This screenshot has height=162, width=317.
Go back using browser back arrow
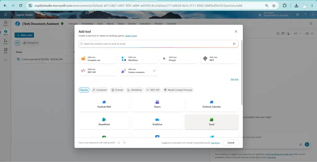[5, 6]
